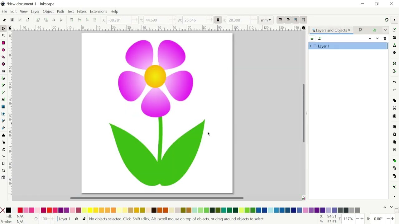Select the 3D Box tool
Screen dimensions: 399x224
3,64
